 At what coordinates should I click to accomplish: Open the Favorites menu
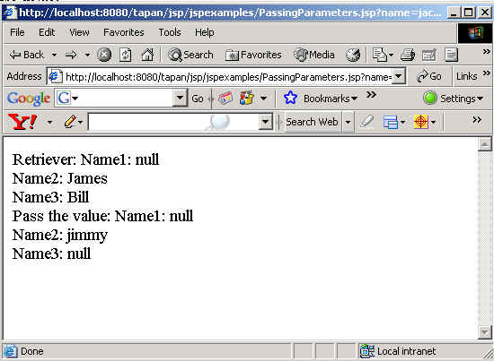124,32
